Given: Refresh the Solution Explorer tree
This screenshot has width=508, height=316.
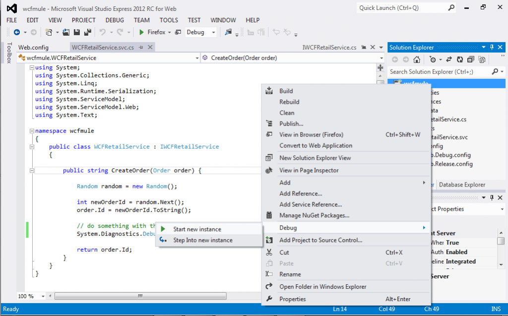Looking at the screenshot, I should click(x=460, y=60).
